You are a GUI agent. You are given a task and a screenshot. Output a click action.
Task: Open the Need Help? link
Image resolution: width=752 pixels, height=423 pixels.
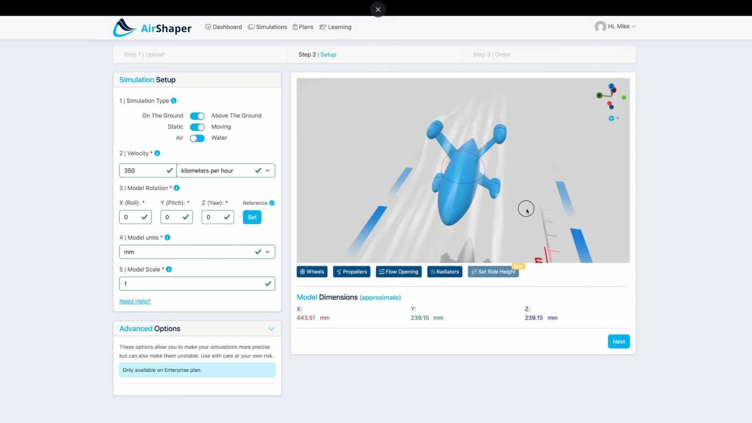click(x=135, y=301)
